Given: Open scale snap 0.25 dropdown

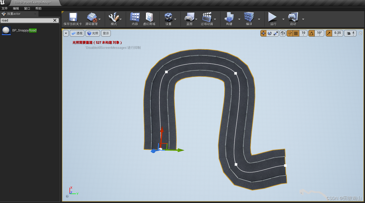Looking at the screenshot, I should click(x=338, y=33).
